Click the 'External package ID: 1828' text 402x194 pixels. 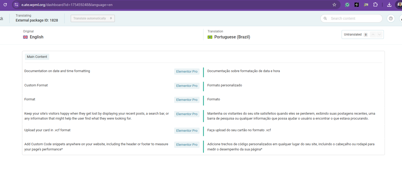[37, 20]
